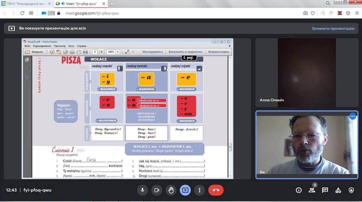Screen dimensions: 362x202
Task: Open blue options dots on self video tile
Action: tap(353, 116)
